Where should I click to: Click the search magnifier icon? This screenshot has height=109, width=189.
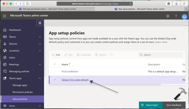(x=141, y=55)
